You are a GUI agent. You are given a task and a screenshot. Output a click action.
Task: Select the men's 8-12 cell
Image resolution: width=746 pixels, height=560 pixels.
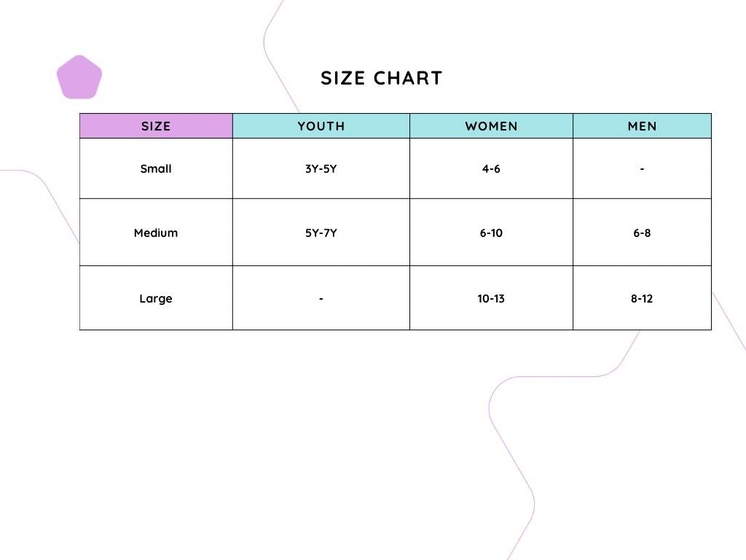coord(643,298)
